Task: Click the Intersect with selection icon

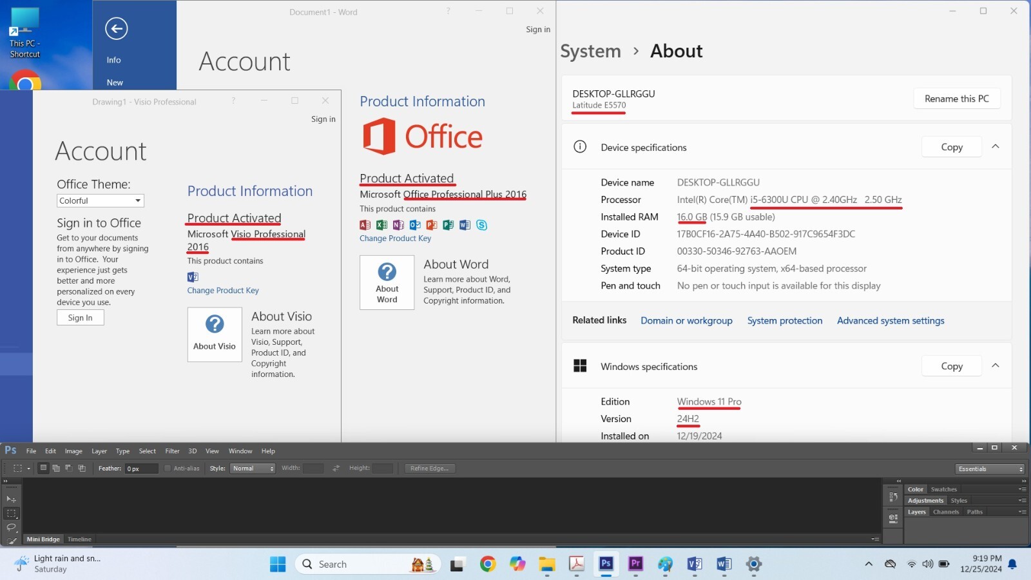Action: pos(82,469)
